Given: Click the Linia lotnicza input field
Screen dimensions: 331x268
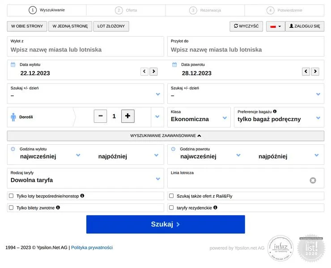Looking at the screenshot, I should (246, 178).
